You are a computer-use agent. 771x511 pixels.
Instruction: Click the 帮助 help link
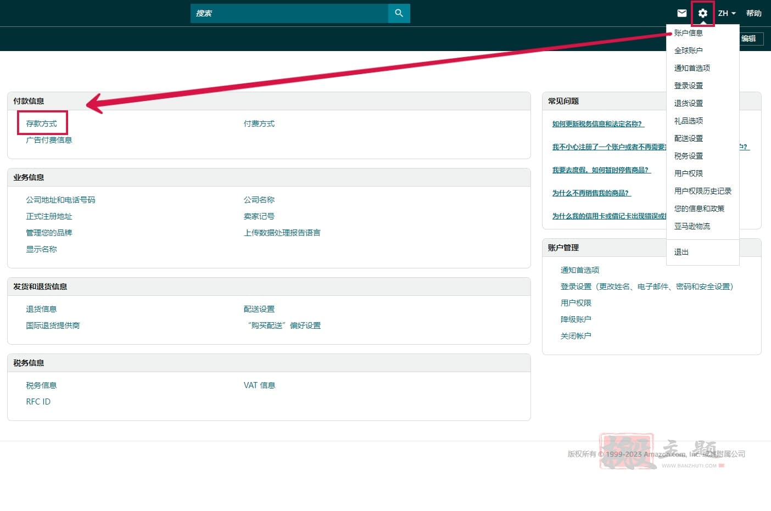click(753, 13)
